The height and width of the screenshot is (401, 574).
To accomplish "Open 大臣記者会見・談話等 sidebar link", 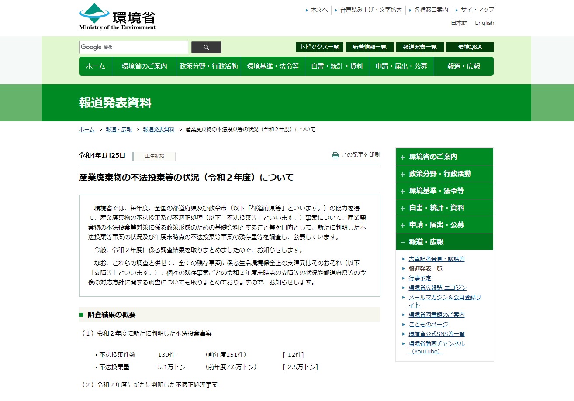I will [x=436, y=259].
